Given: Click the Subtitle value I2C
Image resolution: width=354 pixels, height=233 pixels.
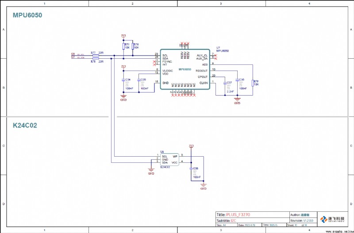Looking at the screenshot, I should click(x=233, y=221).
